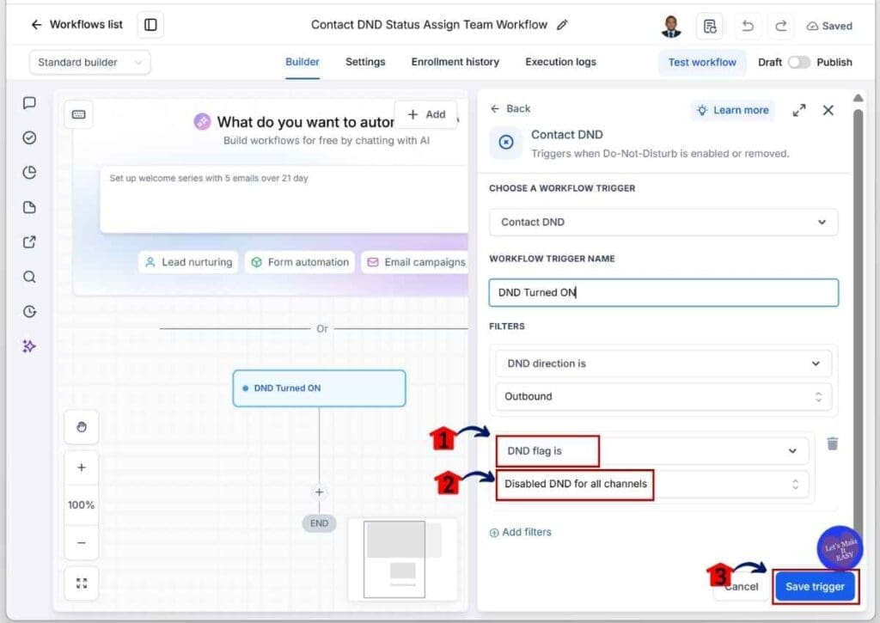This screenshot has height=623, width=880.
Task: Click Add filters link
Action: pos(520,532)
